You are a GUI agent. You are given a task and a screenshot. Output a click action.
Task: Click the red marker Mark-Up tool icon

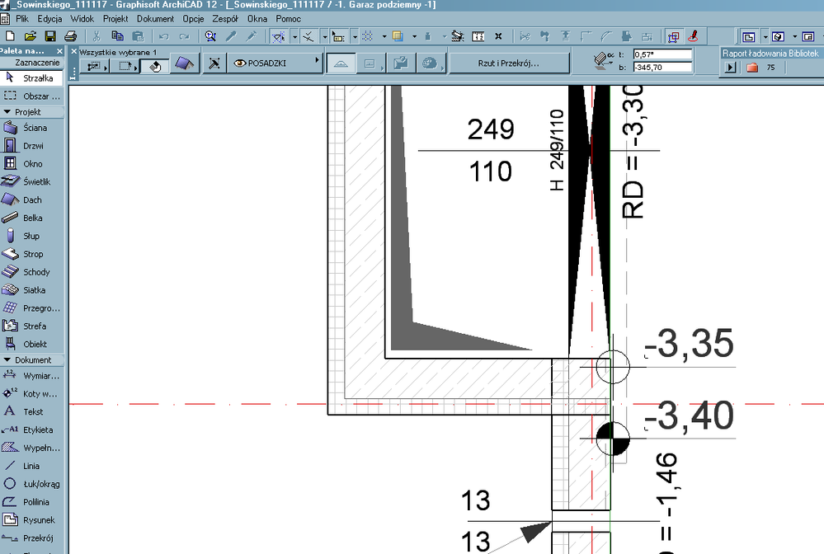(693, 36)
